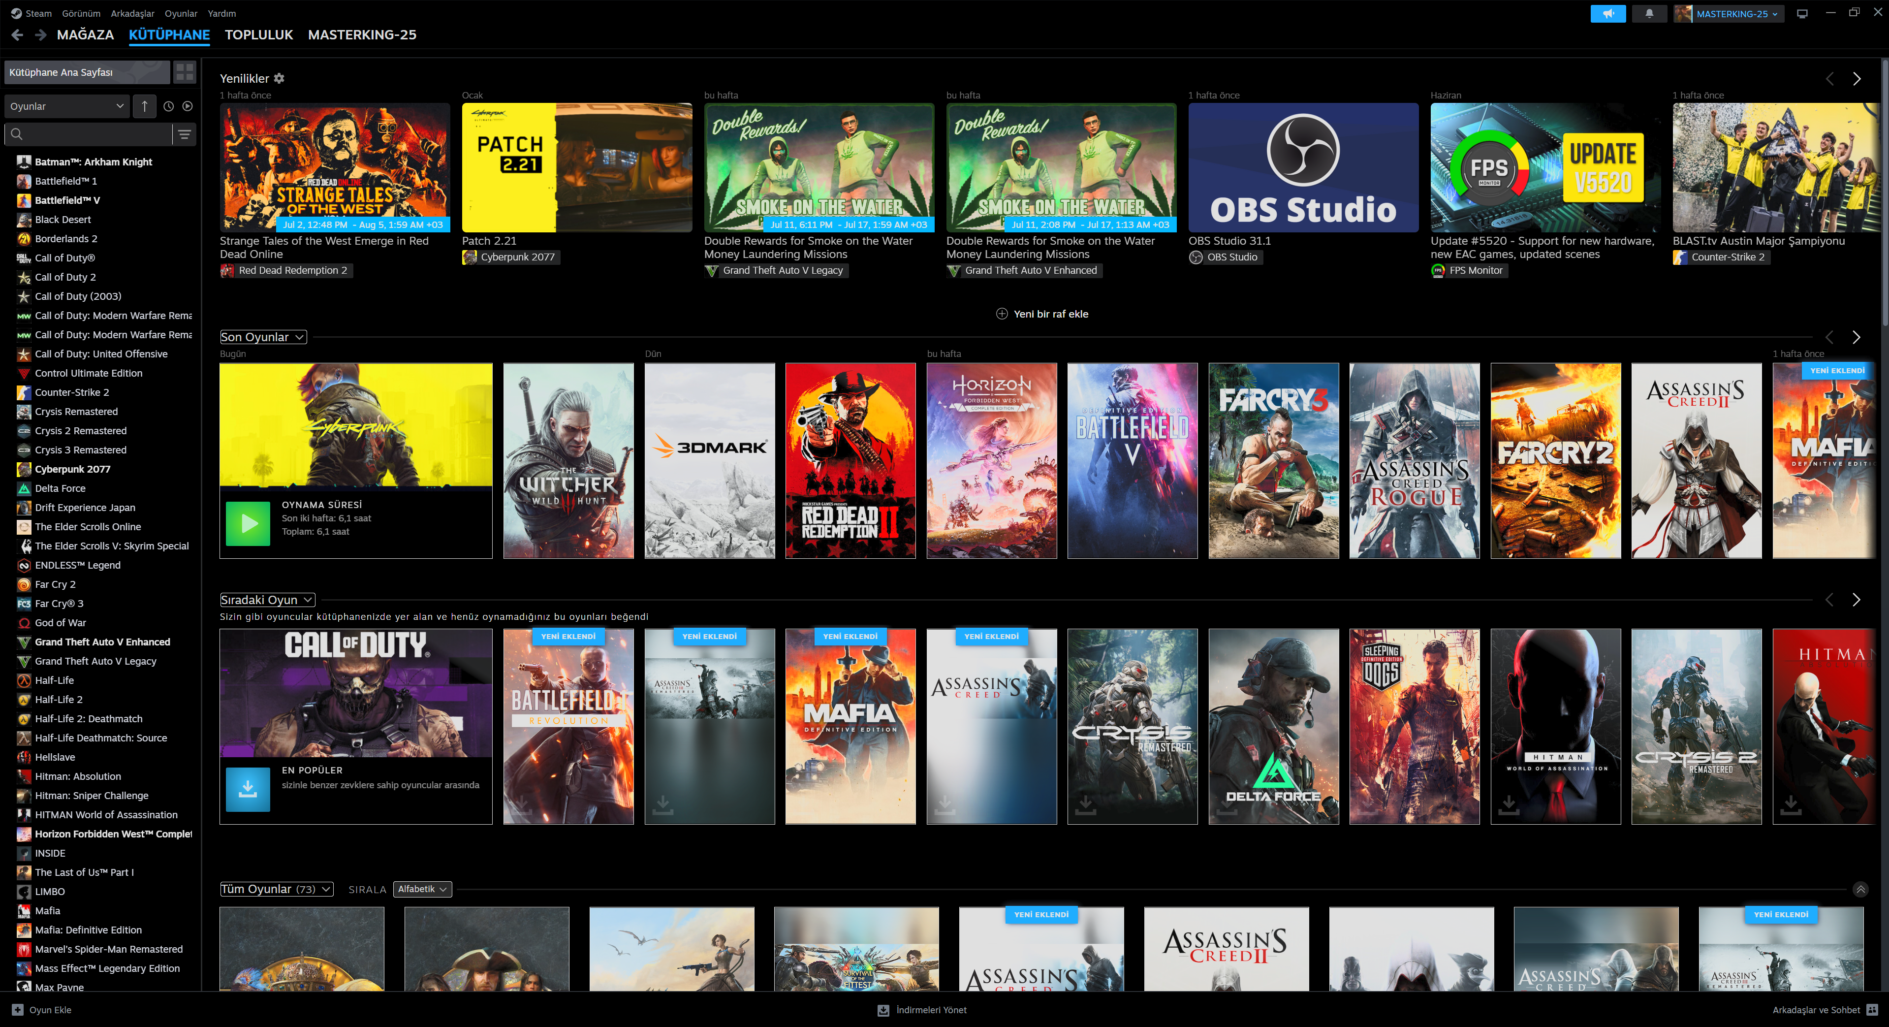The width and height of the screenshot is (1889, 1027).
Task: Open the notifications bell
Action: (x=1649, y=13)
